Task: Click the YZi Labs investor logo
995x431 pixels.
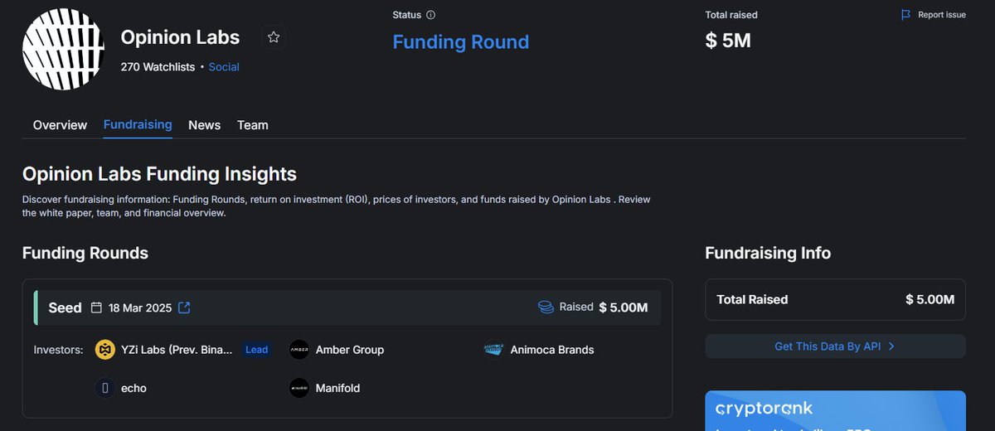Action: [105, 350]
